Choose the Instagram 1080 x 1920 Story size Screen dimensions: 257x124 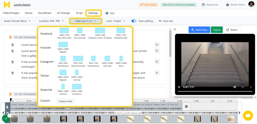coord(121,62)
